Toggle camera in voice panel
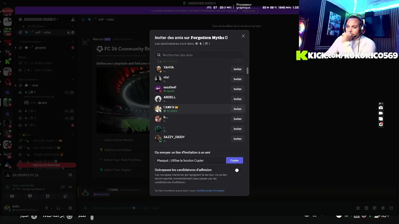 pos(12,196)
